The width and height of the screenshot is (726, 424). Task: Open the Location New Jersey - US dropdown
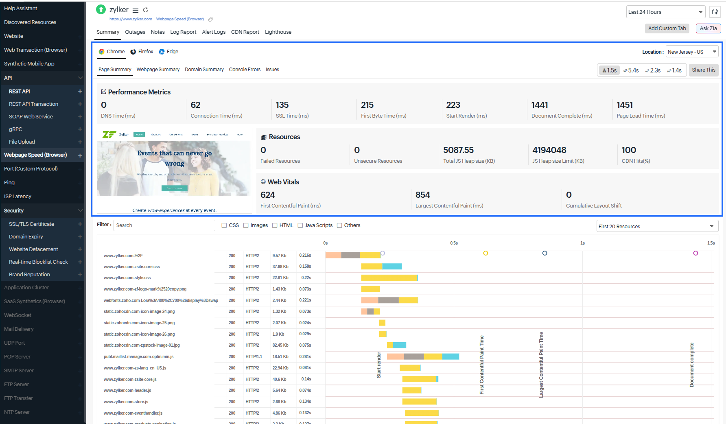[692, 52]
